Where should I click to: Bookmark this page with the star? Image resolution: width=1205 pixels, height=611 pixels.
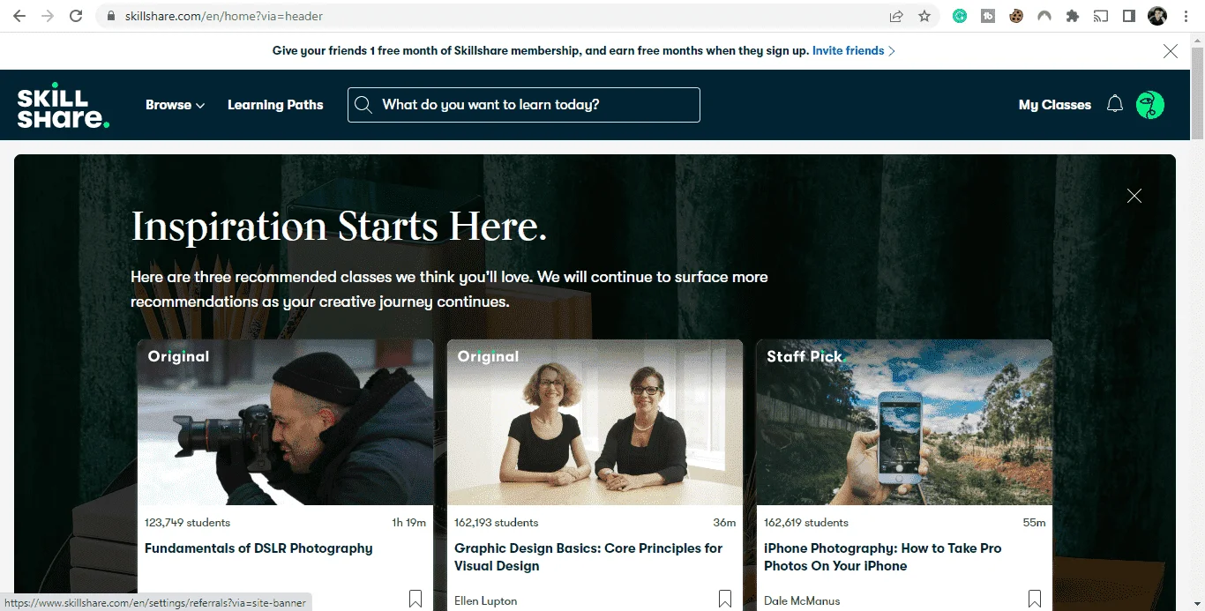(x=924, y=16)
